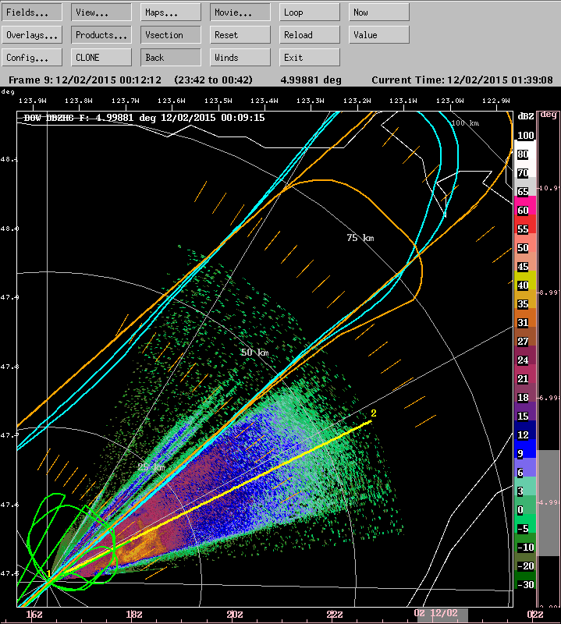This screenshot has height=624, width=561.
Task: Open the Config... menu button
Action: pyautogui.click(x=32, y=58)
